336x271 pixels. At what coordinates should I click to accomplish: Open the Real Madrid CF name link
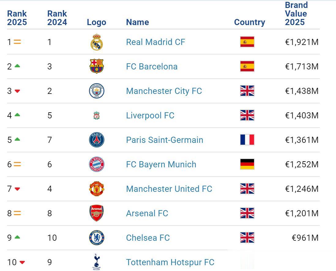pos(155,42)
